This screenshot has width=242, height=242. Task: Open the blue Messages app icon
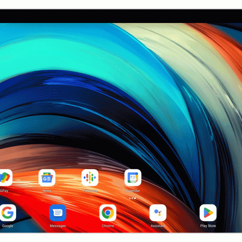click(x=58, y=213)
